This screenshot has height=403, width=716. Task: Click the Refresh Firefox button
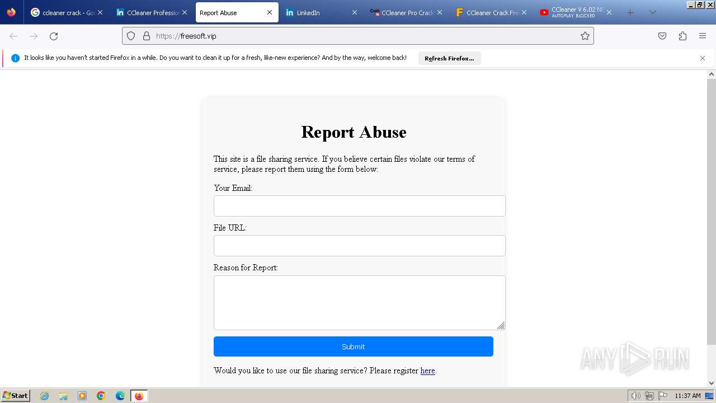pyautogui.click(x=449, y=58)
